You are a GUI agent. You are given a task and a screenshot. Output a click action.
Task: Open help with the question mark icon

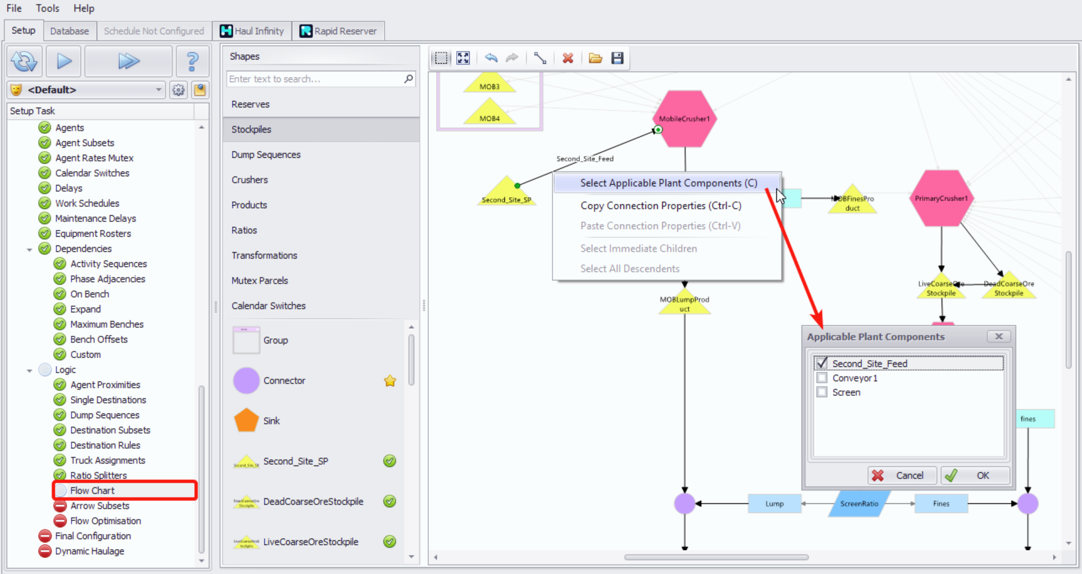(192, 61)
